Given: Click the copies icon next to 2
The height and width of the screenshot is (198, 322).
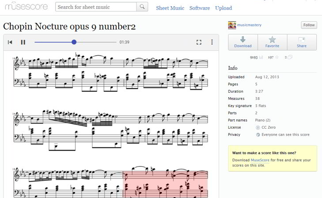Looking at the screenshot, I should 290,57.
